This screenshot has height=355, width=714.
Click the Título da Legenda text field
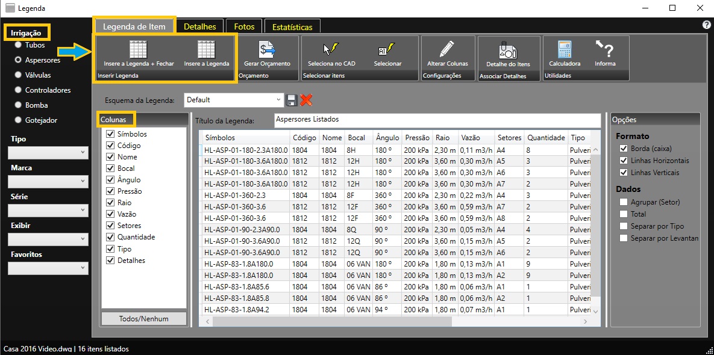click(437, 120)
